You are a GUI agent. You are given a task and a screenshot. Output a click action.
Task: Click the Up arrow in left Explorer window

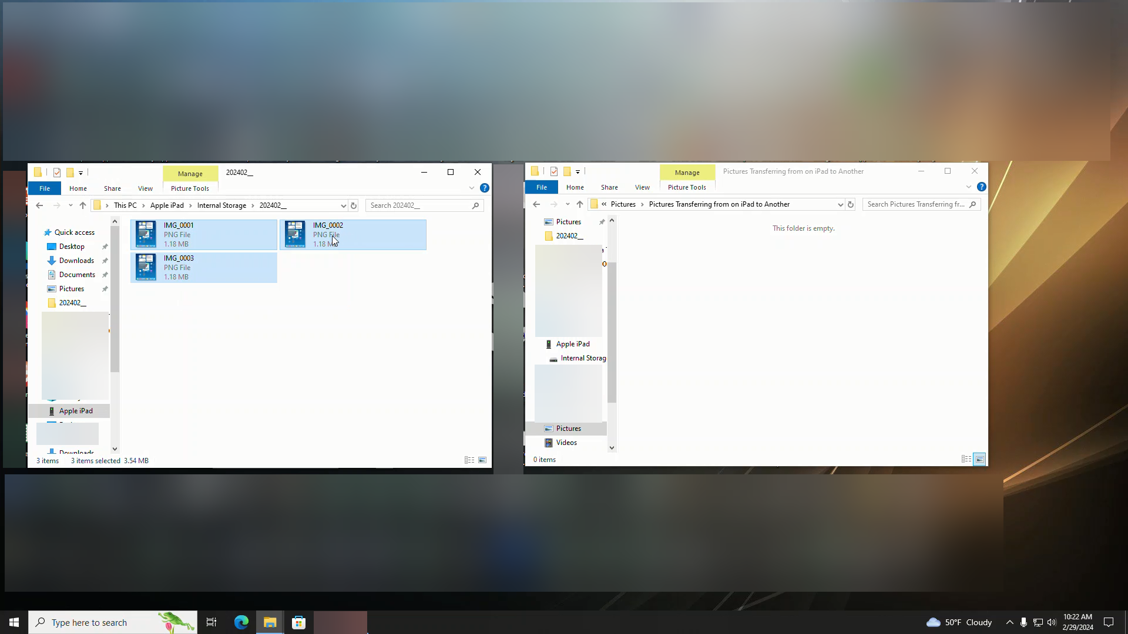83,205
